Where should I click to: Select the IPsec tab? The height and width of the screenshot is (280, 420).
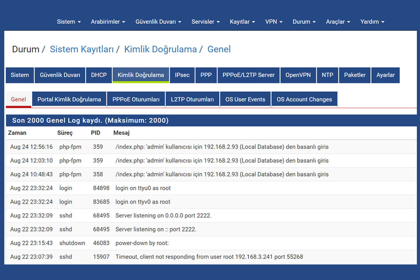tap(182, 75)
